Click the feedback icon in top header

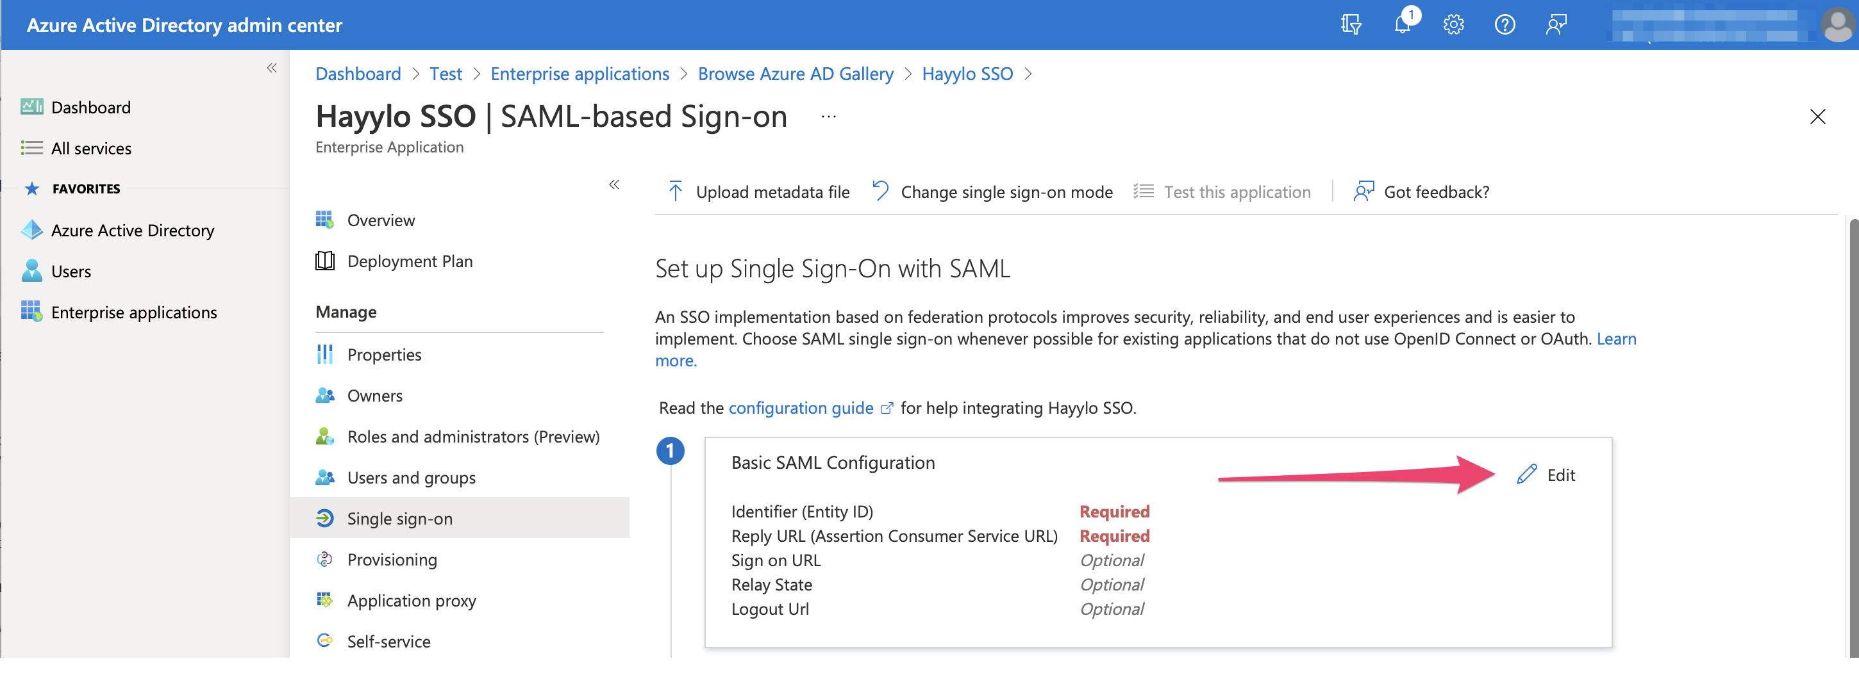(1556, 24)
